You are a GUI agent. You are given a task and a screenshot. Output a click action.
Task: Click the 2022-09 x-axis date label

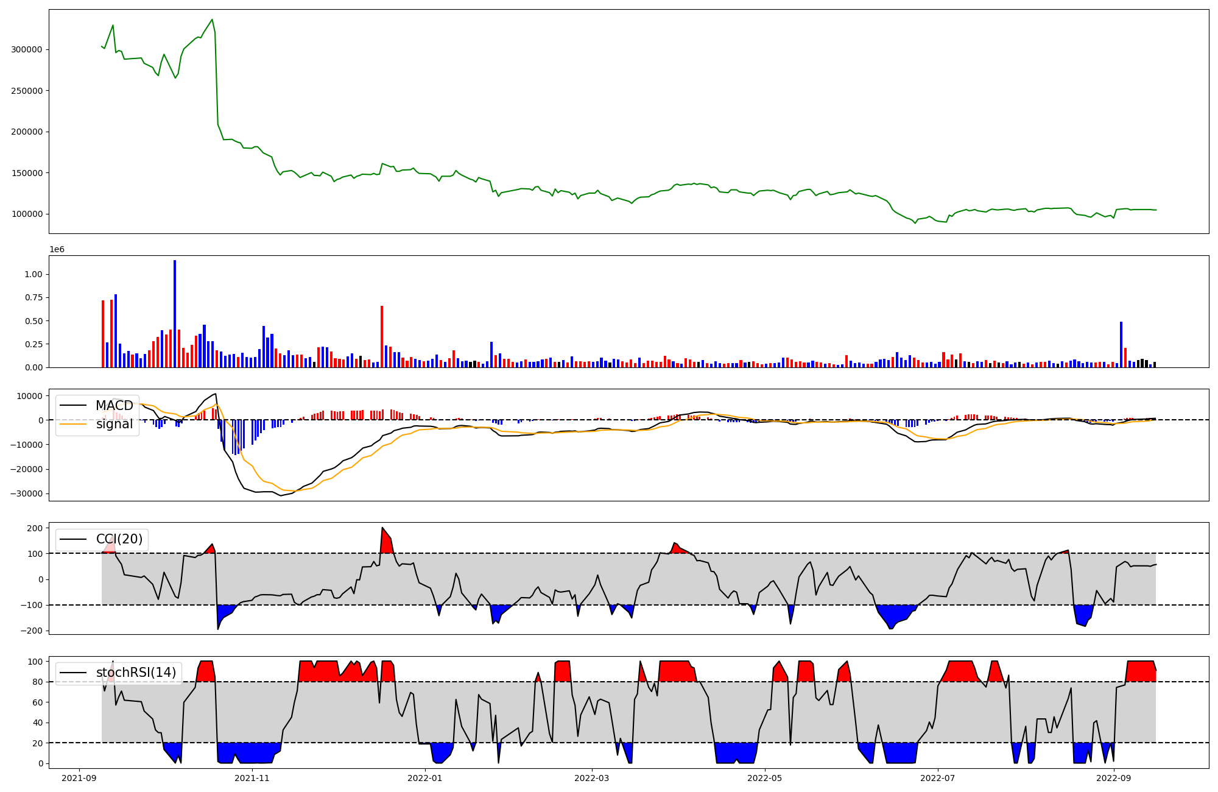pos(1113,778)
